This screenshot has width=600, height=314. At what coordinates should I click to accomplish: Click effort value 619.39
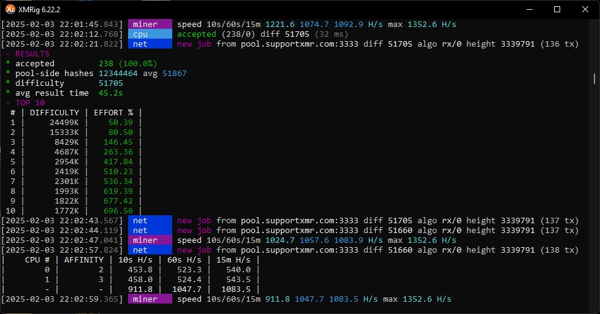tap(118, 191)
